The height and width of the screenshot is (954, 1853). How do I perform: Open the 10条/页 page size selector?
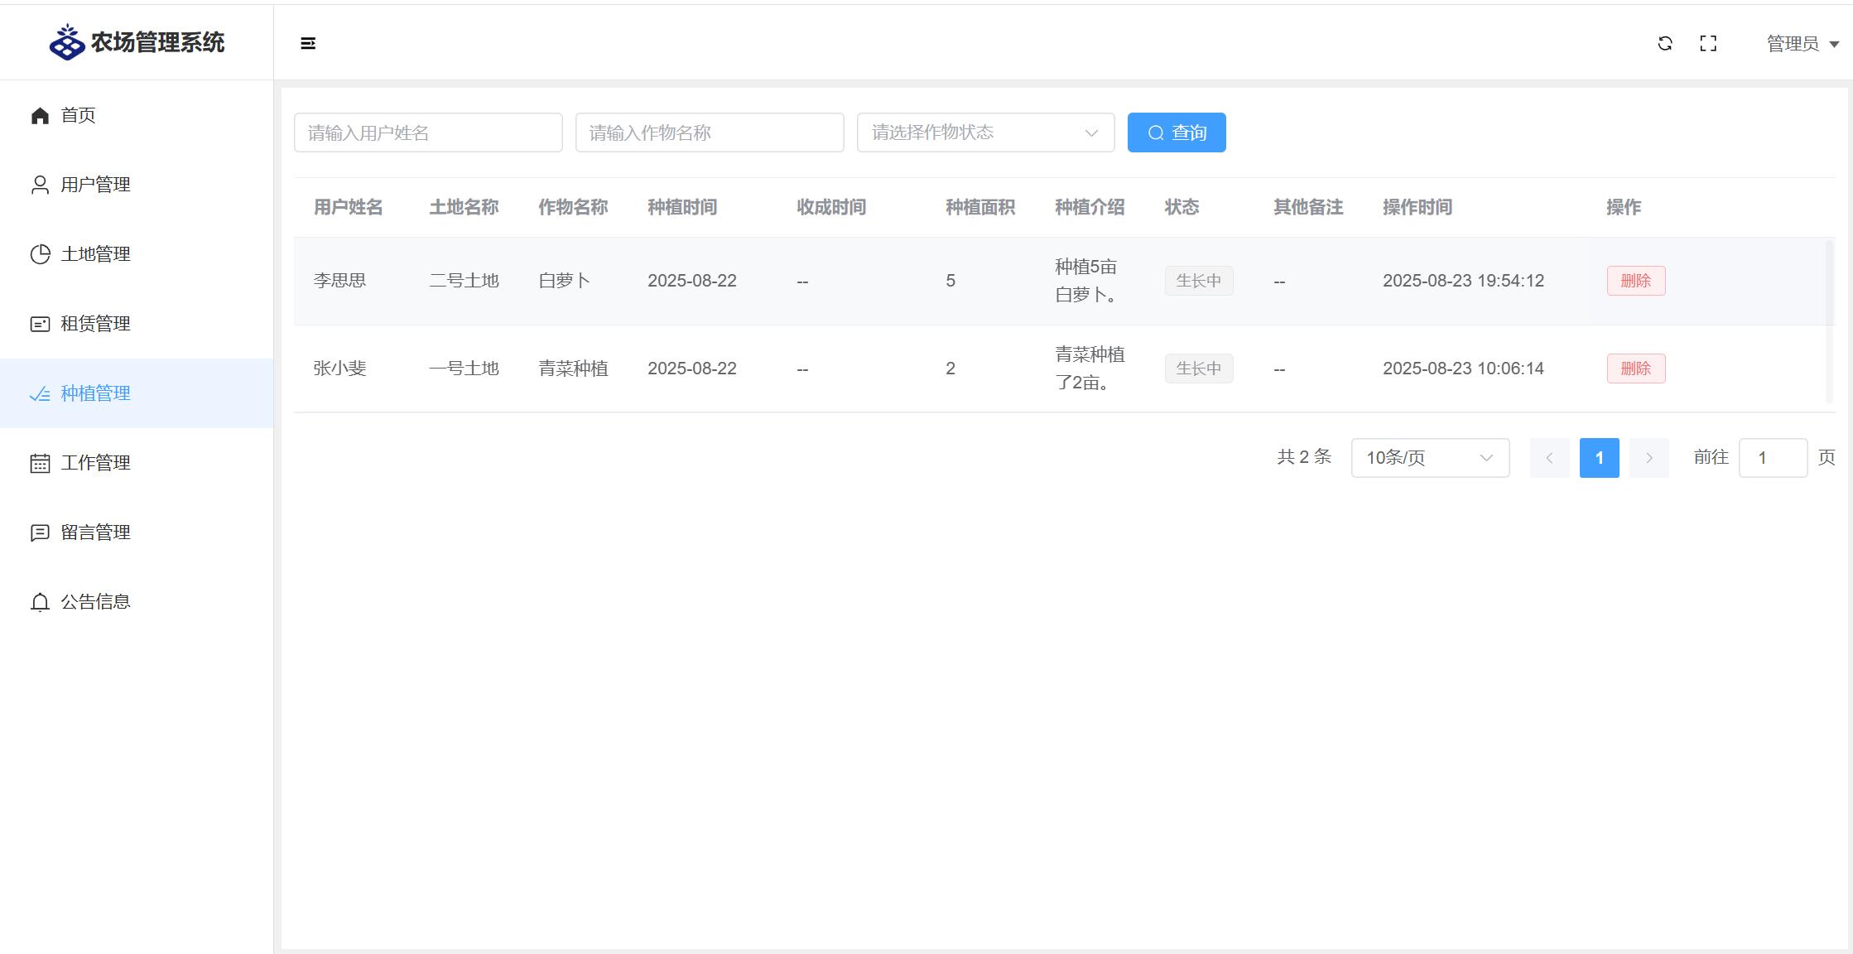[x=1430, y=458]
